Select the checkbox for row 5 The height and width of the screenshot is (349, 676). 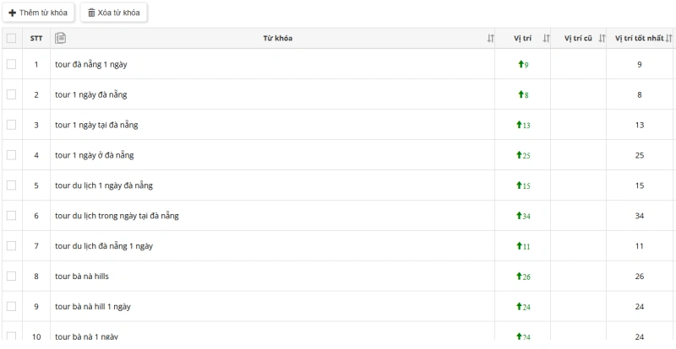(x=11, y=185)
